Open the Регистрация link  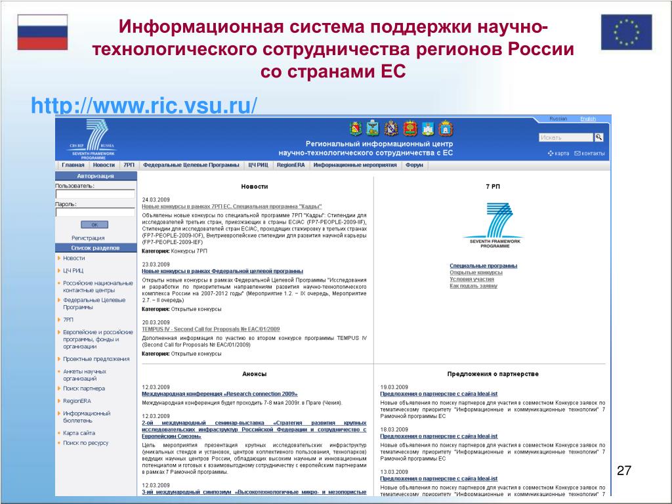[88, 238]
